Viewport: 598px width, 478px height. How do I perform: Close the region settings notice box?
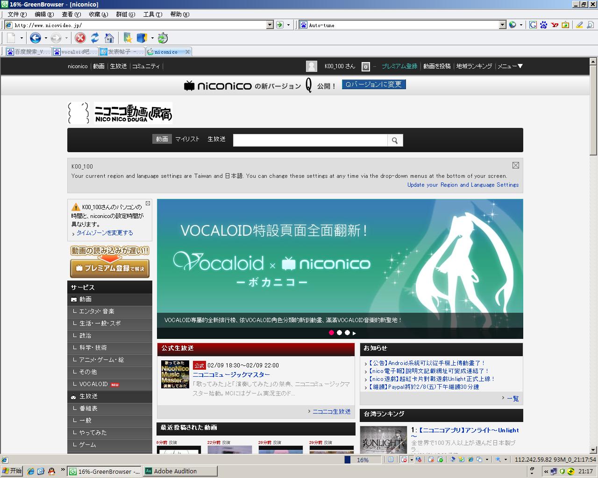[x=516, y=165]
